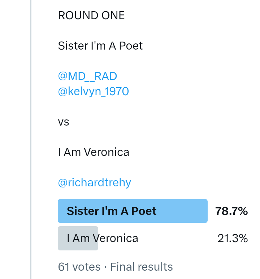Click the dot separator after 61 votes
Viewport: 260px width, 279px height.
point(105,267)
